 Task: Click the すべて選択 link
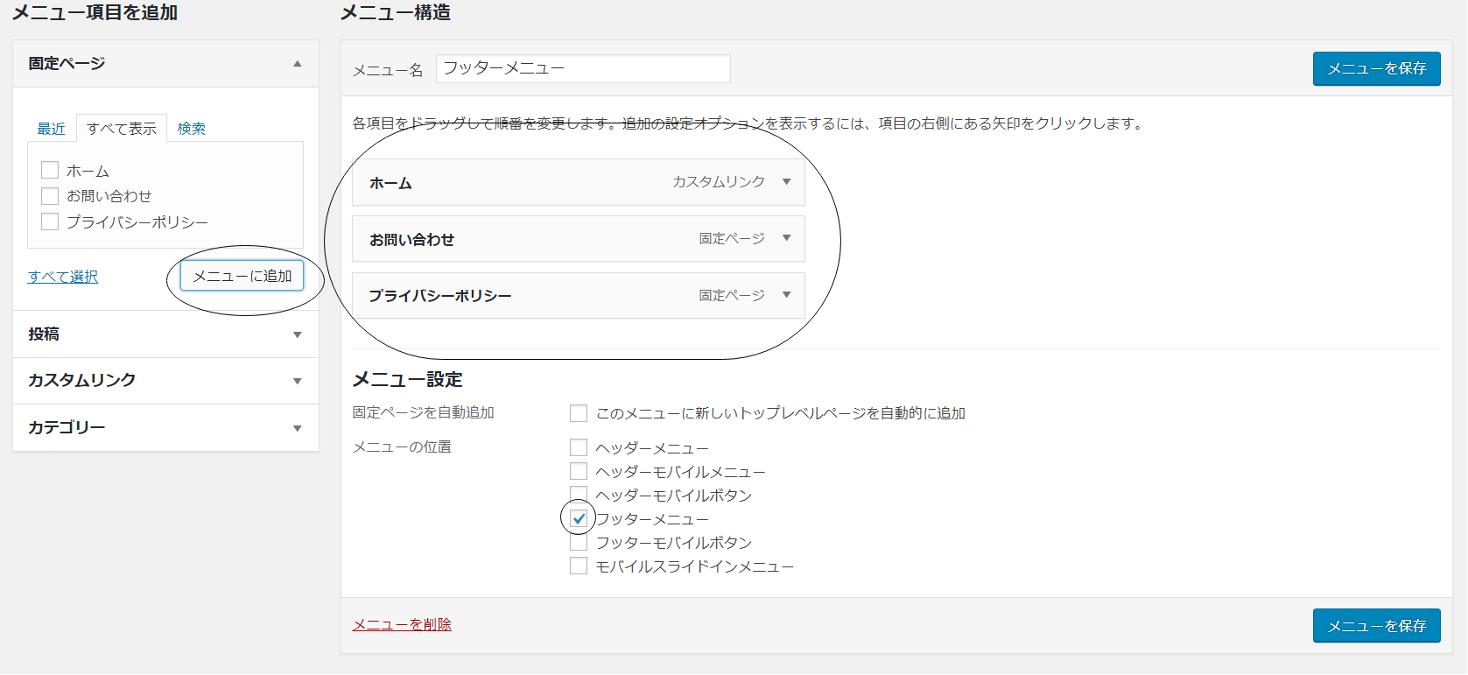63,277
